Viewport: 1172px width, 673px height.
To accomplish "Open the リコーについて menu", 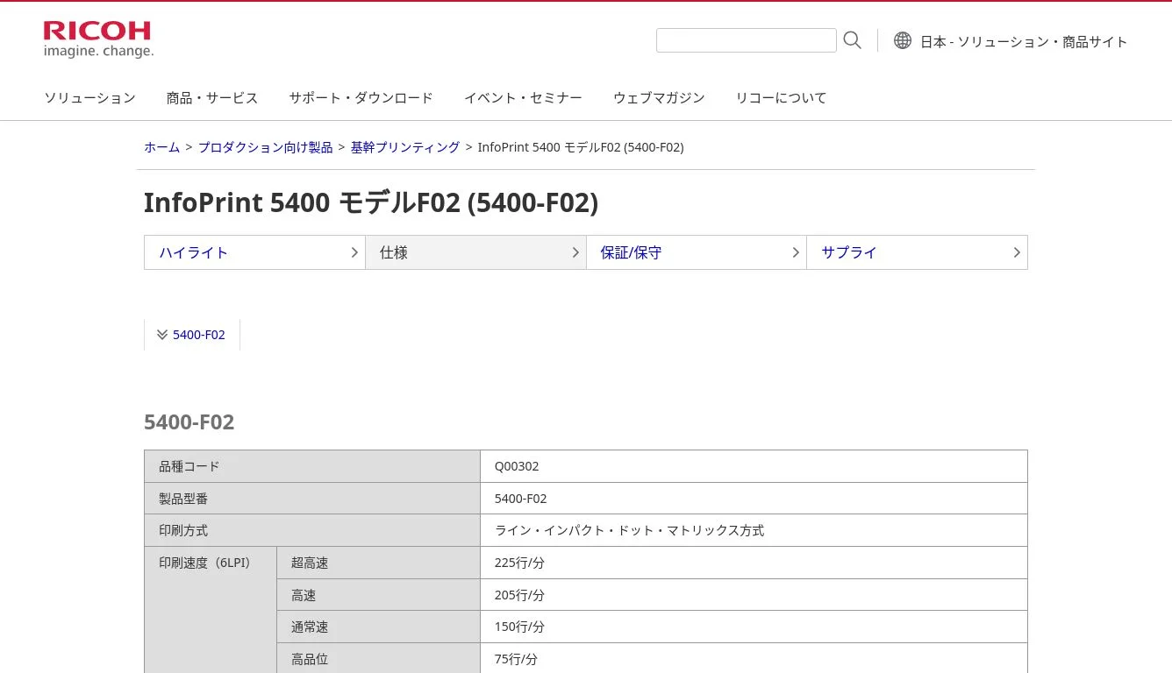I will (x=781, y=98).
